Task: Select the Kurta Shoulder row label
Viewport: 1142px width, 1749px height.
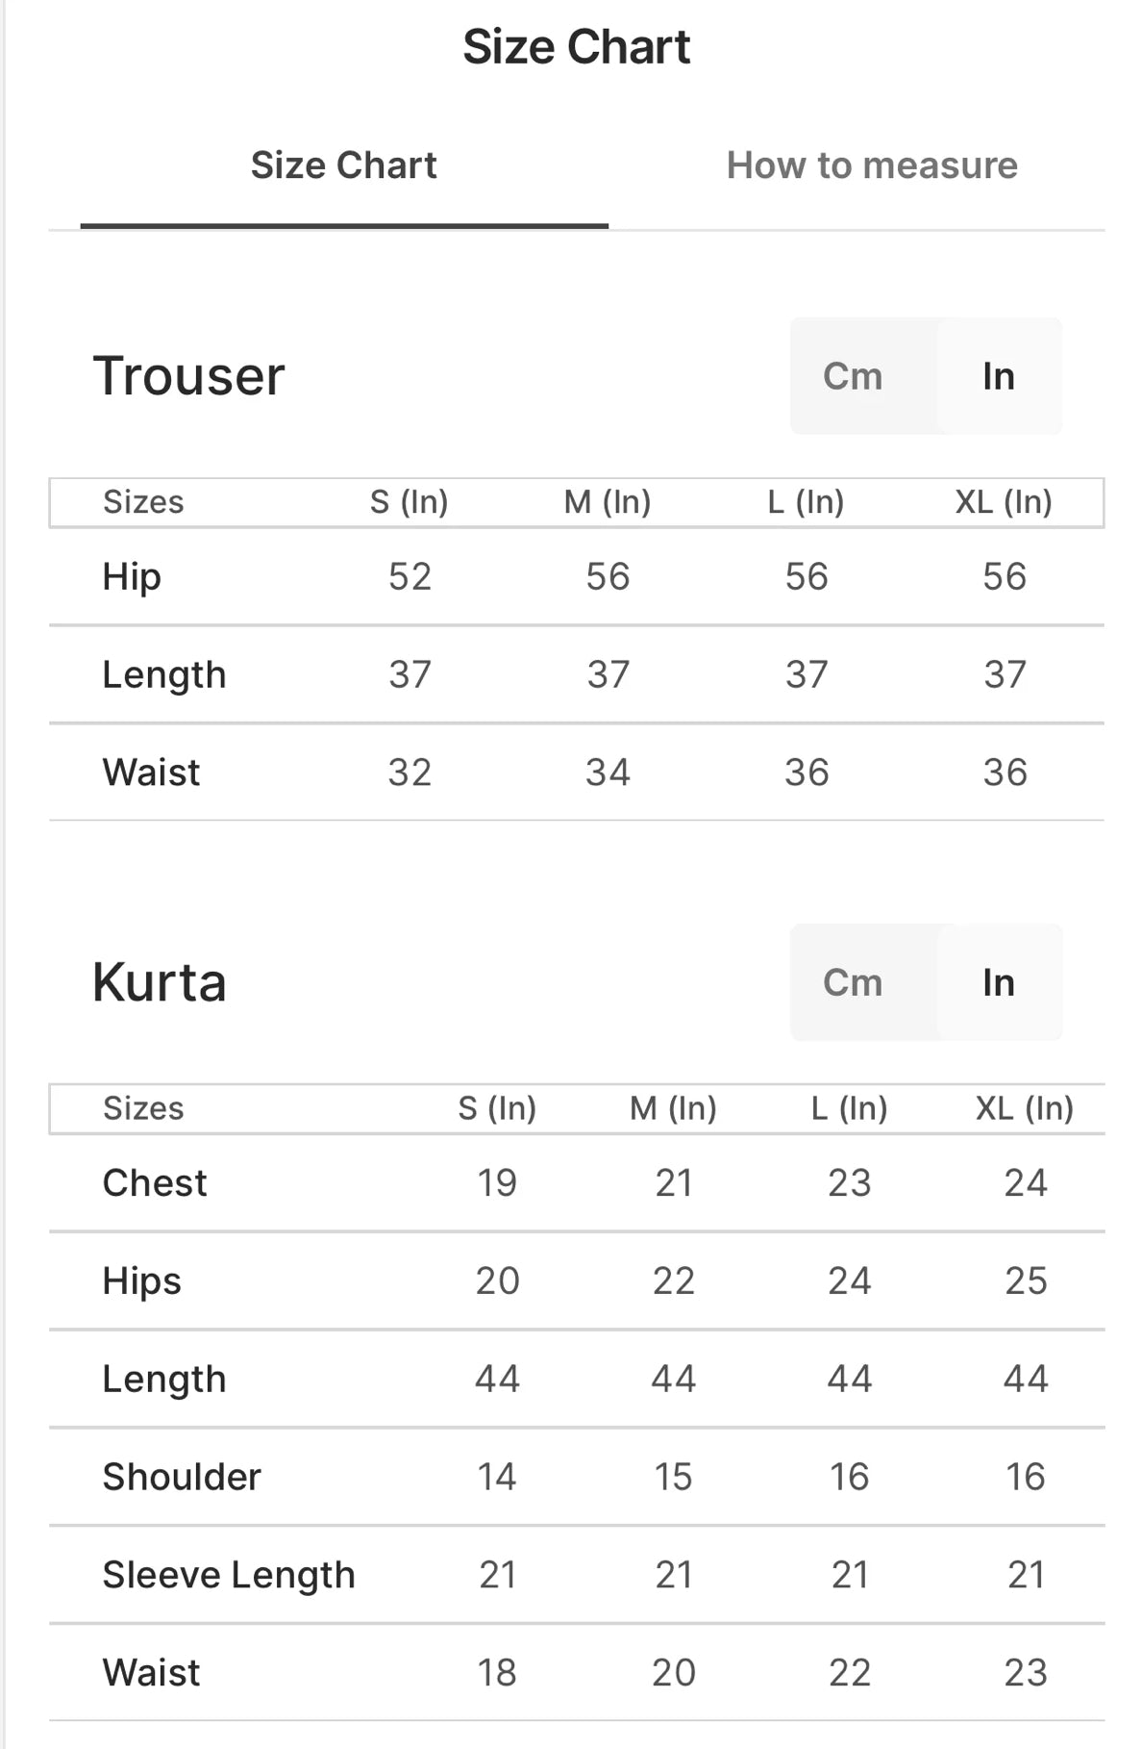Action: 182,1477
